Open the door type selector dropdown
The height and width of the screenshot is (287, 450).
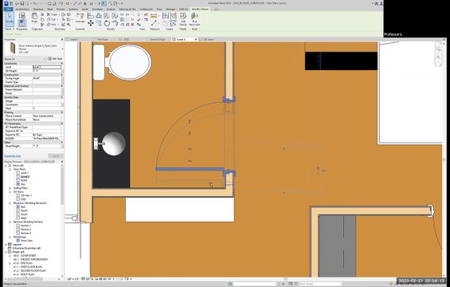click(x=63, y=49)
